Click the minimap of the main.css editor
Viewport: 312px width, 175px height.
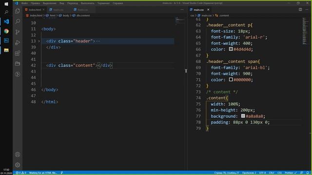[305, 31]
